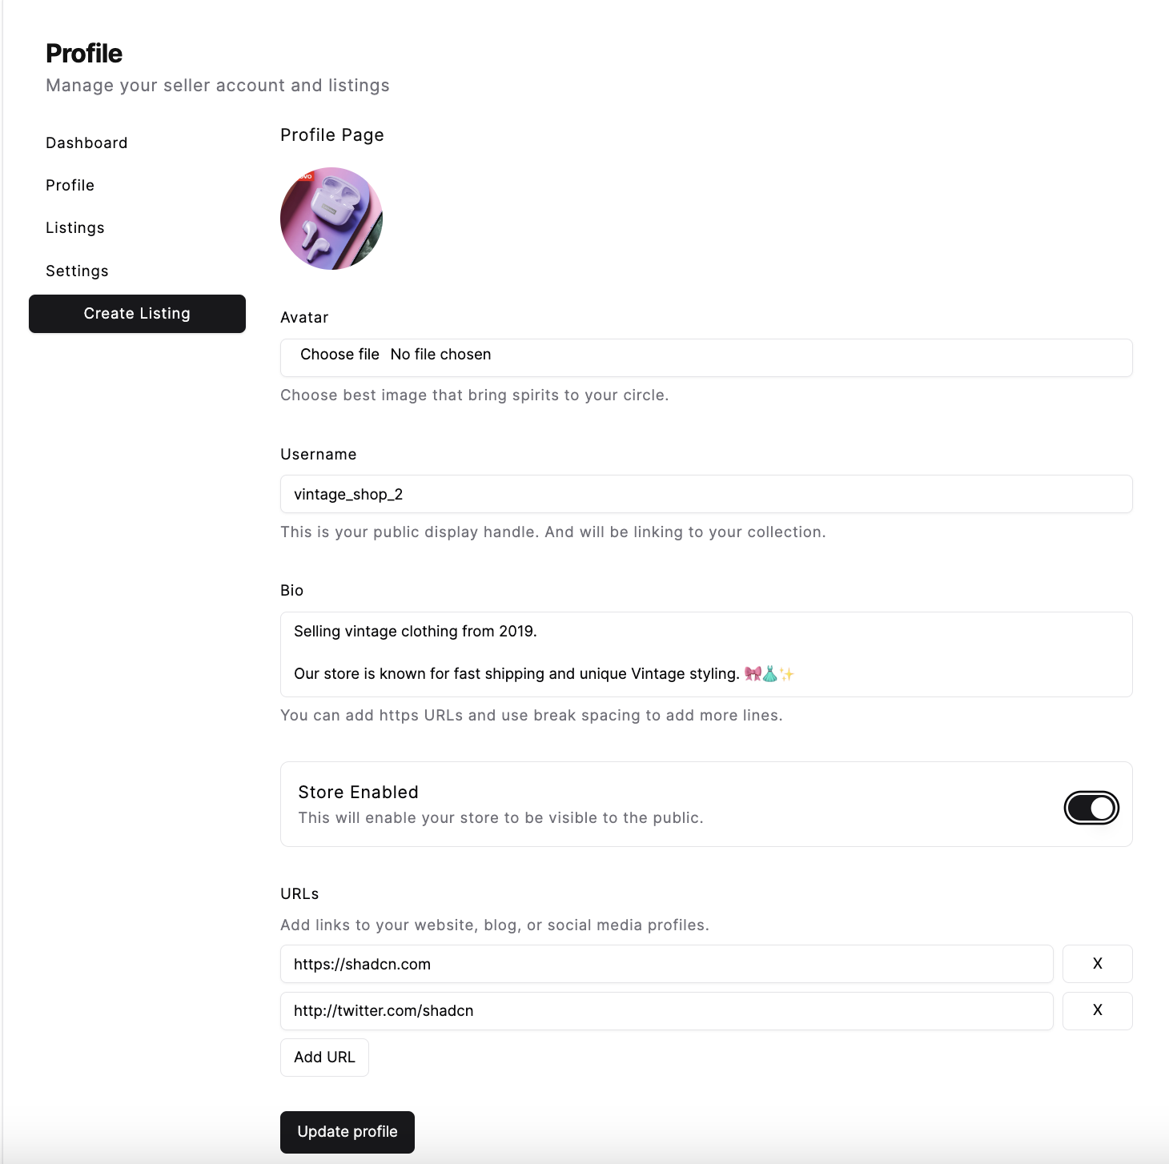
Task: Click the circular avatar profile picture
Action: tap(331, 219)
